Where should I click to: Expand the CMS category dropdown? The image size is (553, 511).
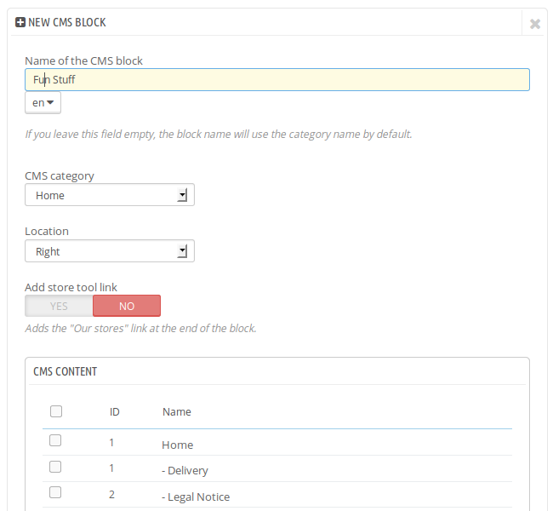tap(110, 195)
